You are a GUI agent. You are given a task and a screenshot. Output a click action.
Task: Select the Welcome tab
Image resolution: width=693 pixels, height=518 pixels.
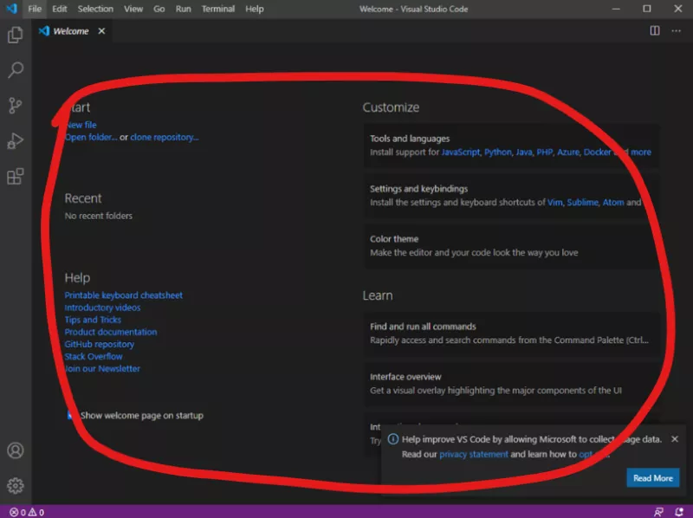(x=72, y=31)
